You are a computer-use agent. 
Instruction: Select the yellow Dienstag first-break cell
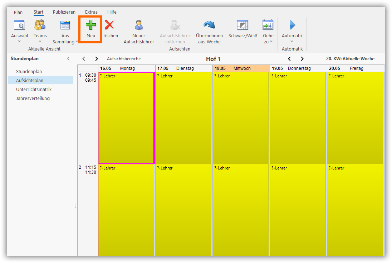tap(183, 118)
